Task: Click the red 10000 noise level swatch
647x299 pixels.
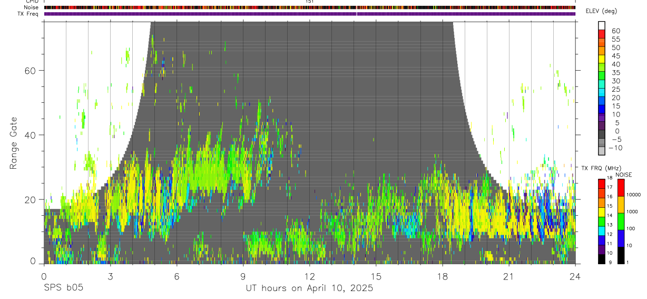Action: coord(621,188)
